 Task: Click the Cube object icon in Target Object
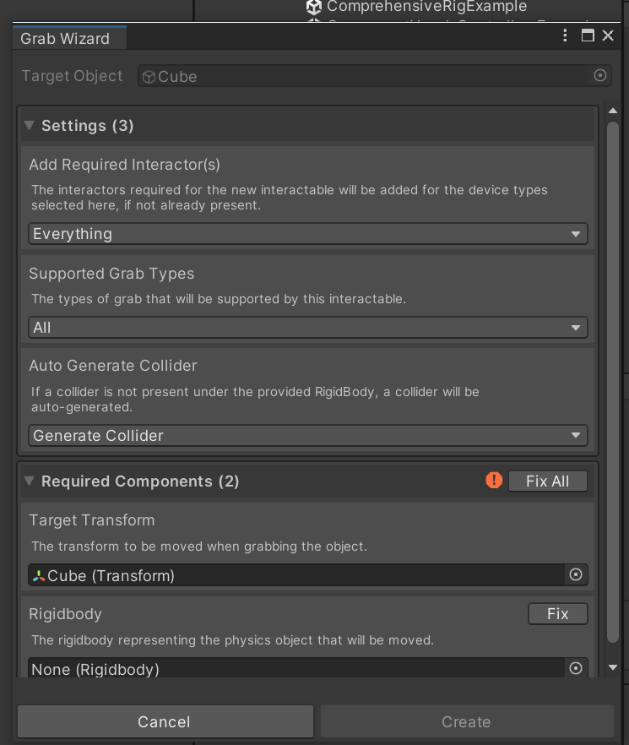[149, 77]
